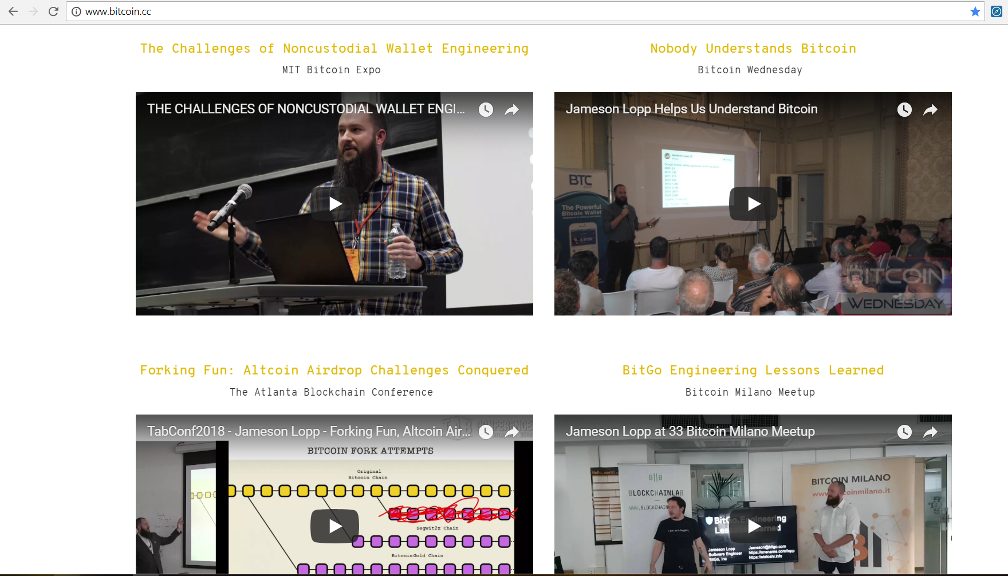Click the 'THE CHALLENGES OF NONCUSTODIAL WALLET ENGI...' video title
The image size is (1008, 576).
[x=306, y=109]
